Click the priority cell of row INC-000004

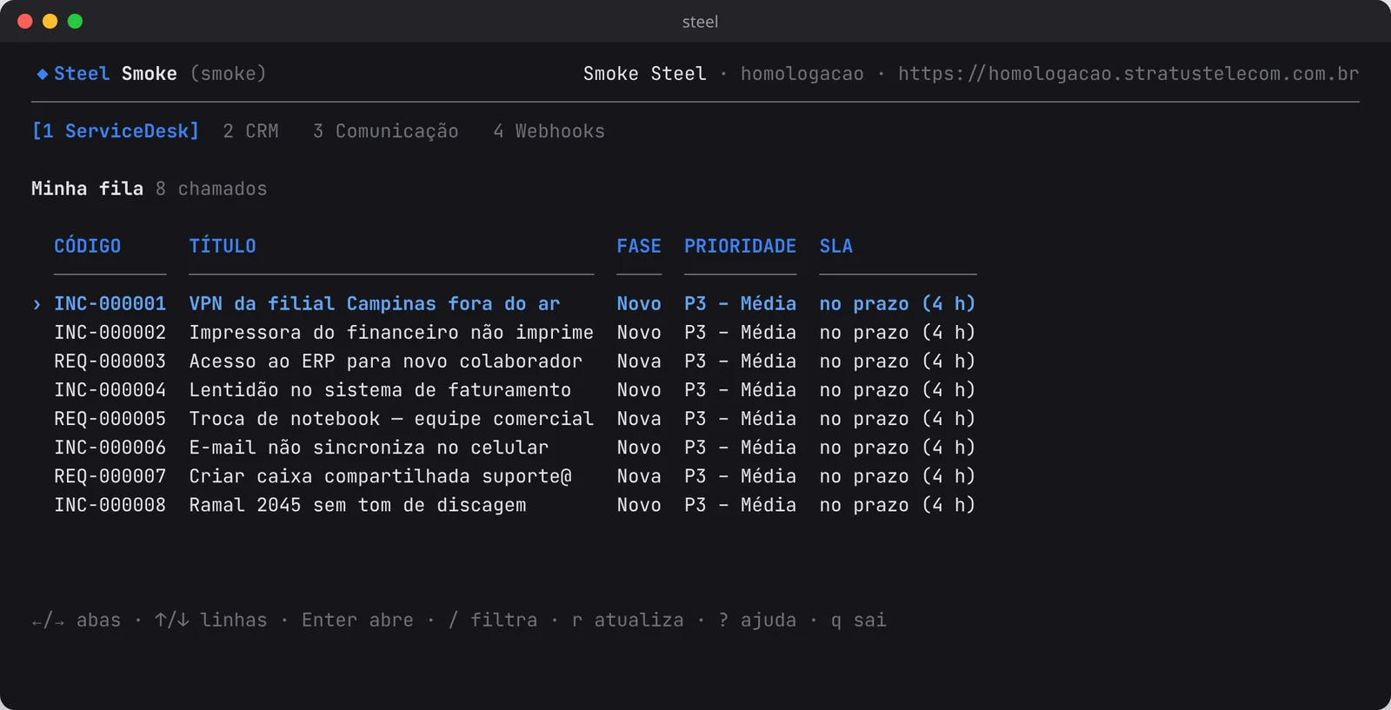pyautogui.click(x=740, y=389)
